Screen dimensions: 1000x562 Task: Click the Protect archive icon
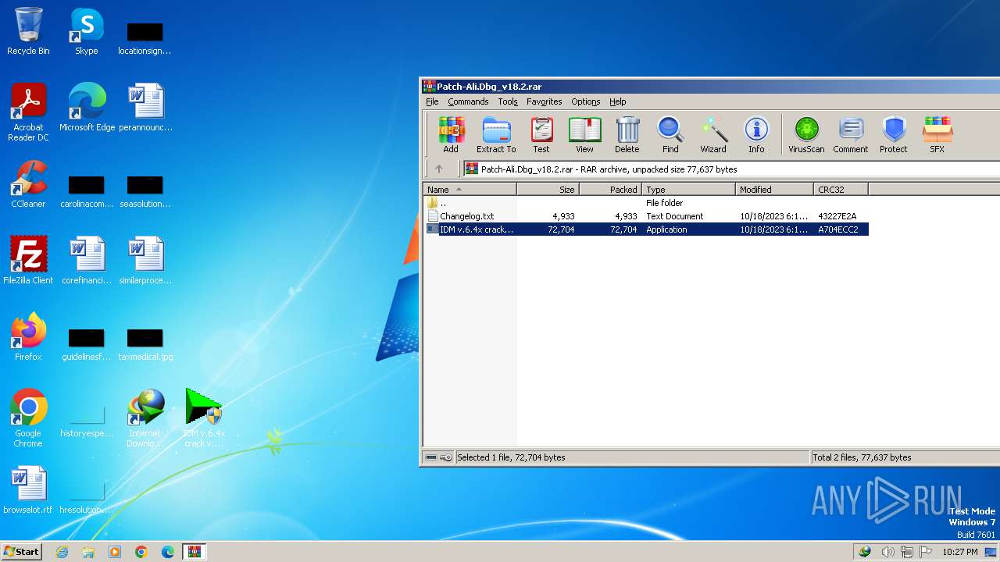(x=894, y=135)
